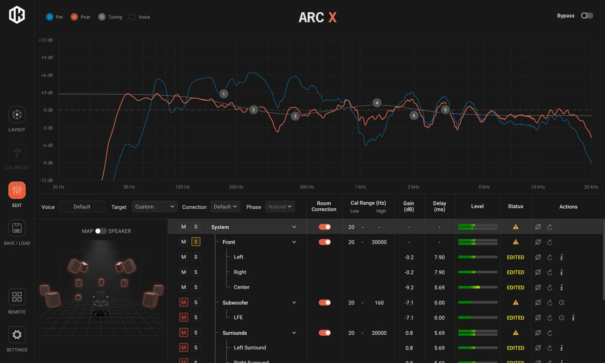Open the Correction Default dropdown
The image size is (605, 363).
(x=225, y=207)
